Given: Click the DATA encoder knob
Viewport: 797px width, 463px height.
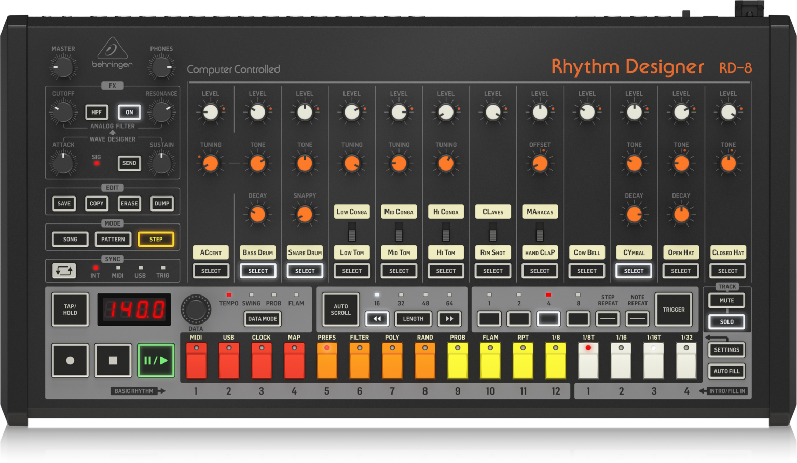Looking at the screenshot, I should click(196, 310).
